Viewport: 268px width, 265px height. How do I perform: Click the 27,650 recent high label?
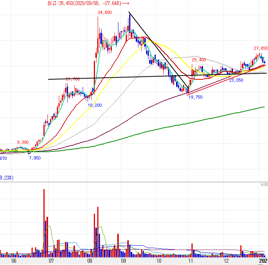(x=261, y=48)
